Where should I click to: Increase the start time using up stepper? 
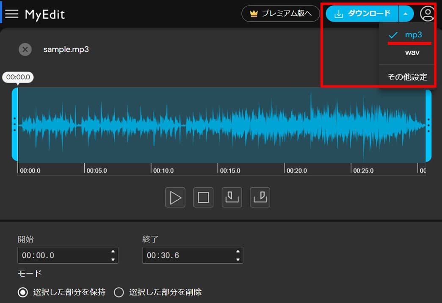pyautogui.click(x=113, y=251)
